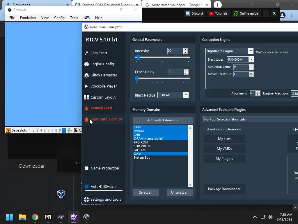
Task: Disable Auto-KillSwitch checkbox
Action: (x=86, y=186)
